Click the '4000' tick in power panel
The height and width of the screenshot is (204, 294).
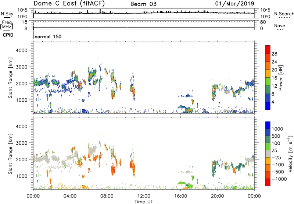(21, 50)
